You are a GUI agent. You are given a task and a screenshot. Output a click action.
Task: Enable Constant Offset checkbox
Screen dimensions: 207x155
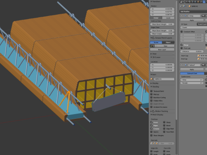pyautogui.click(x=182, y=31)
